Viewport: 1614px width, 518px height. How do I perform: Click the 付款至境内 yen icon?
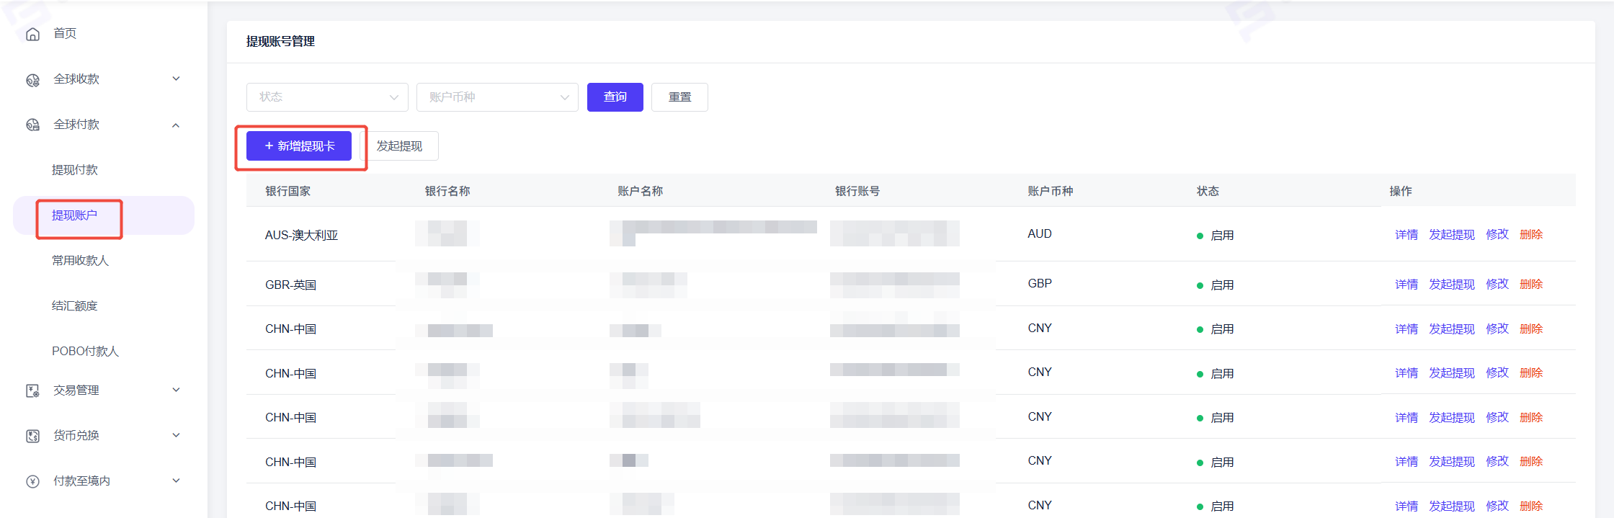(32, 481)
